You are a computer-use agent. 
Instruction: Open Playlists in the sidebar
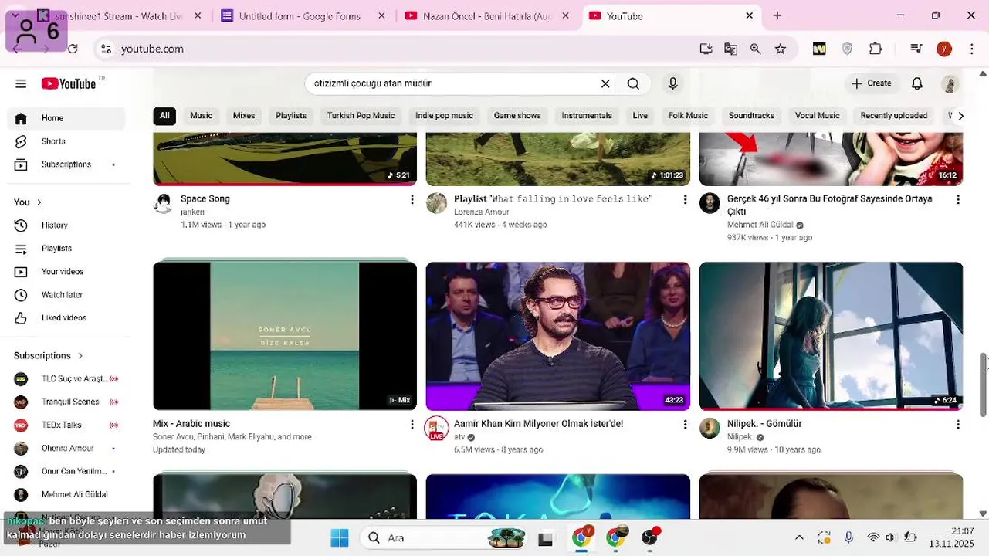tap(66, 249)
